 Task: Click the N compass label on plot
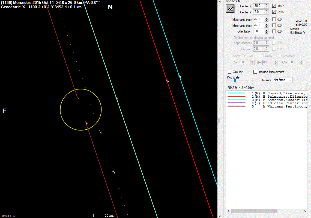click(110, 7)
